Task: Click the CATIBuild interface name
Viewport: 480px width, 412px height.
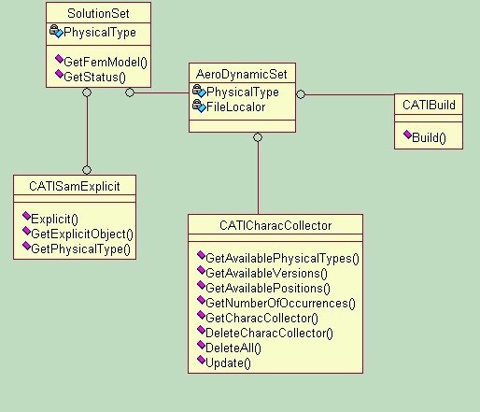Action: (429, 105)
